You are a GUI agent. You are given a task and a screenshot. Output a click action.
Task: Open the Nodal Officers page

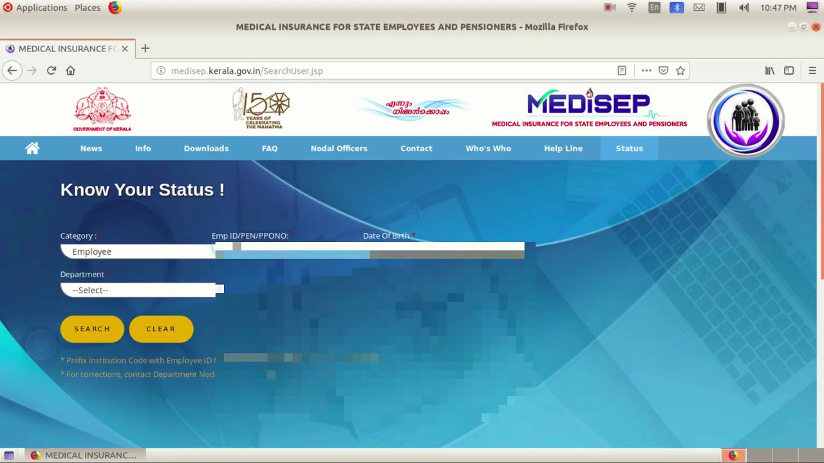pos(339,149)
